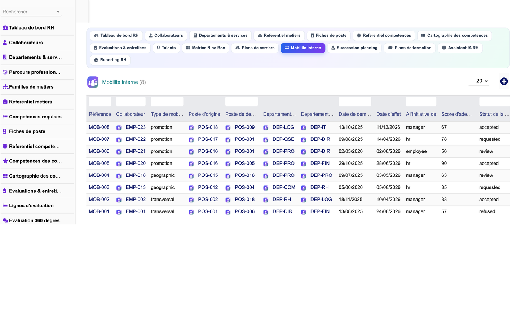Open mobility record MOB-008
521x322 pixels.
click(99, 128)
